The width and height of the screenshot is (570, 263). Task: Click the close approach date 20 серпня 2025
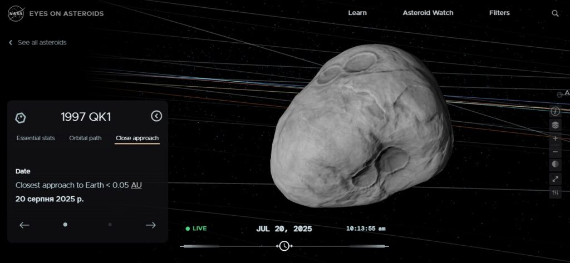coord(50,199)
